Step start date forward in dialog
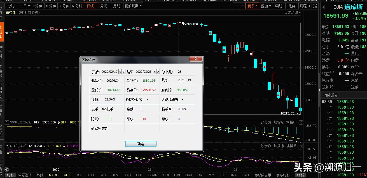Image resolution: width=367 pixels, height=178 pixels. (x=124, y=72)
